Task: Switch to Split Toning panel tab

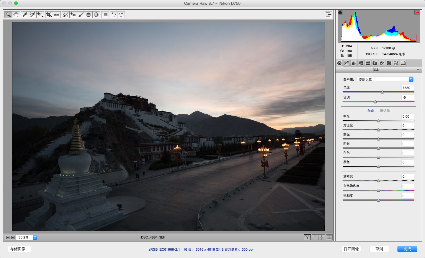Action: (368, 63)
